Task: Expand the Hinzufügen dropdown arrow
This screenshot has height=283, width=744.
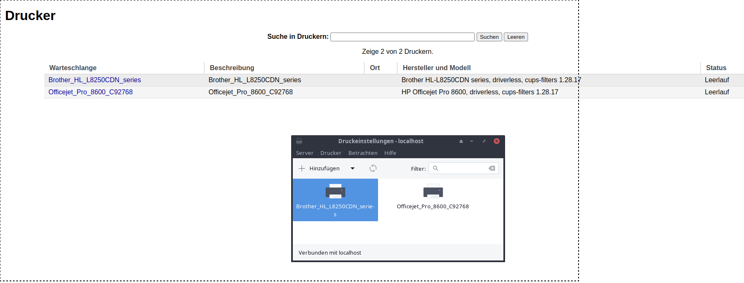Action: [353, 168]
